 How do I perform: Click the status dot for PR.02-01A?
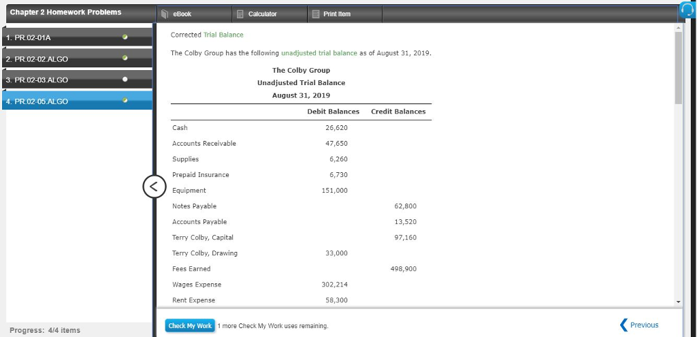tap(125, 37)
